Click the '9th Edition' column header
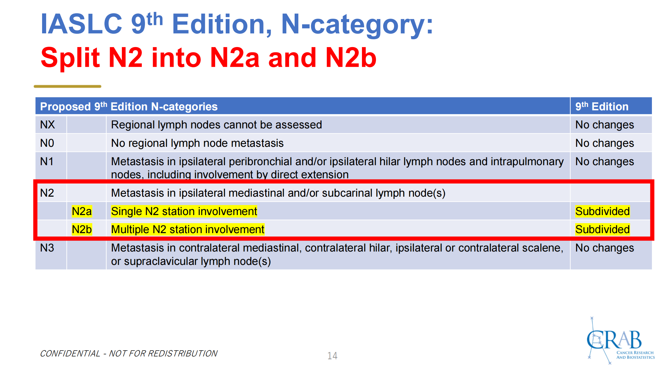 [x=602, y=106]
